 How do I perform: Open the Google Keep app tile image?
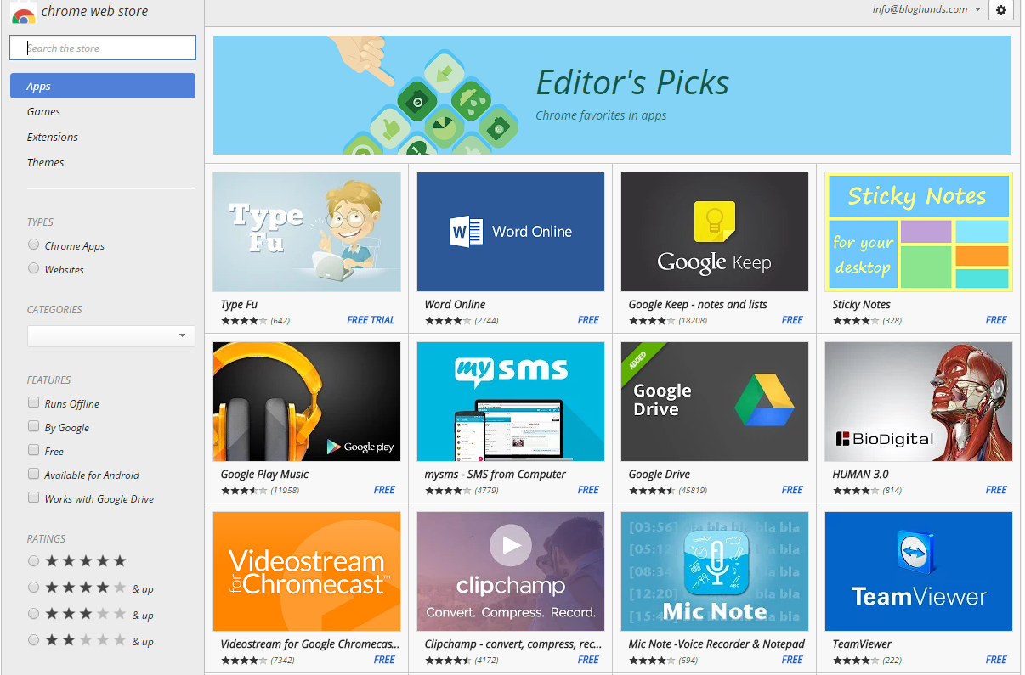pos(715,232)
